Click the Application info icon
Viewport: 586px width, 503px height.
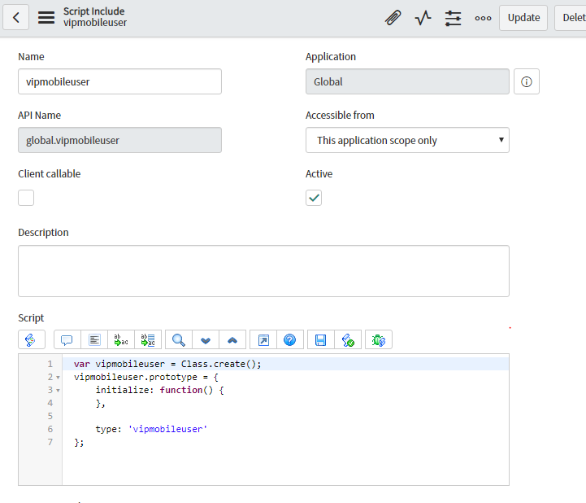[x=527, y=81]
